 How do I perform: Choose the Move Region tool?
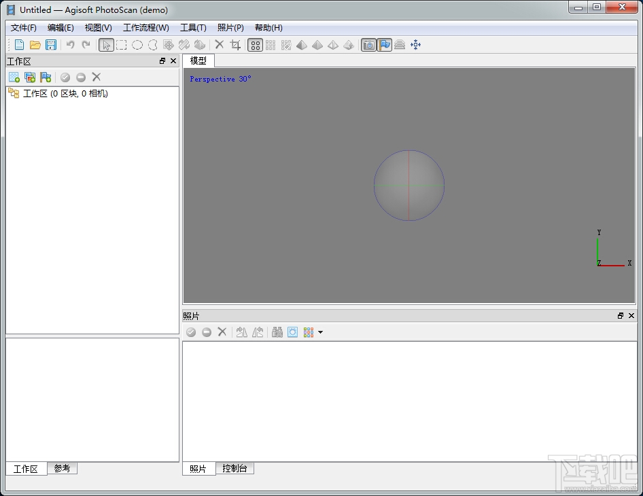point(169,45)
